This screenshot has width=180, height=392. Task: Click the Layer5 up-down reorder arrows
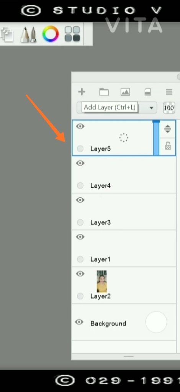click(167, 129)
